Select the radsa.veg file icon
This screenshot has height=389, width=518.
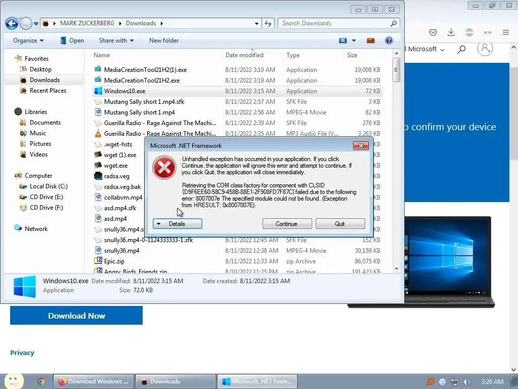(98, 176)
